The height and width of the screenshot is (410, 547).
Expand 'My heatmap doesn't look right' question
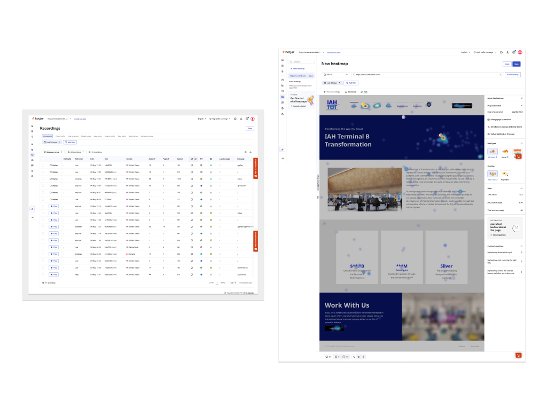[x=505, y=253]
